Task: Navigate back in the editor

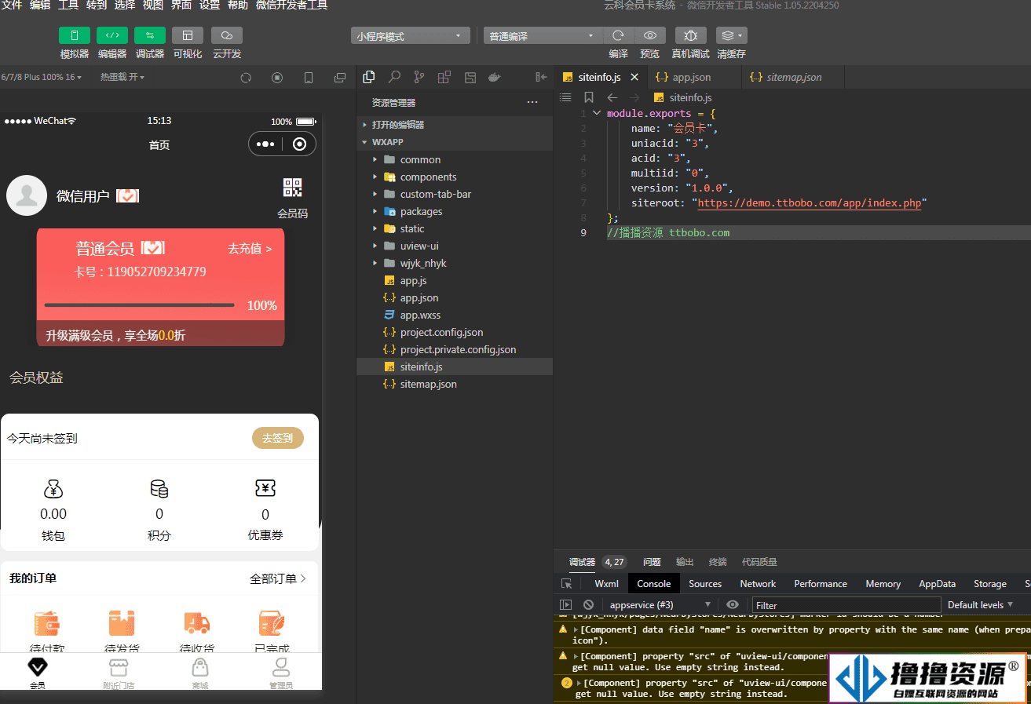Action: (612, 97)
